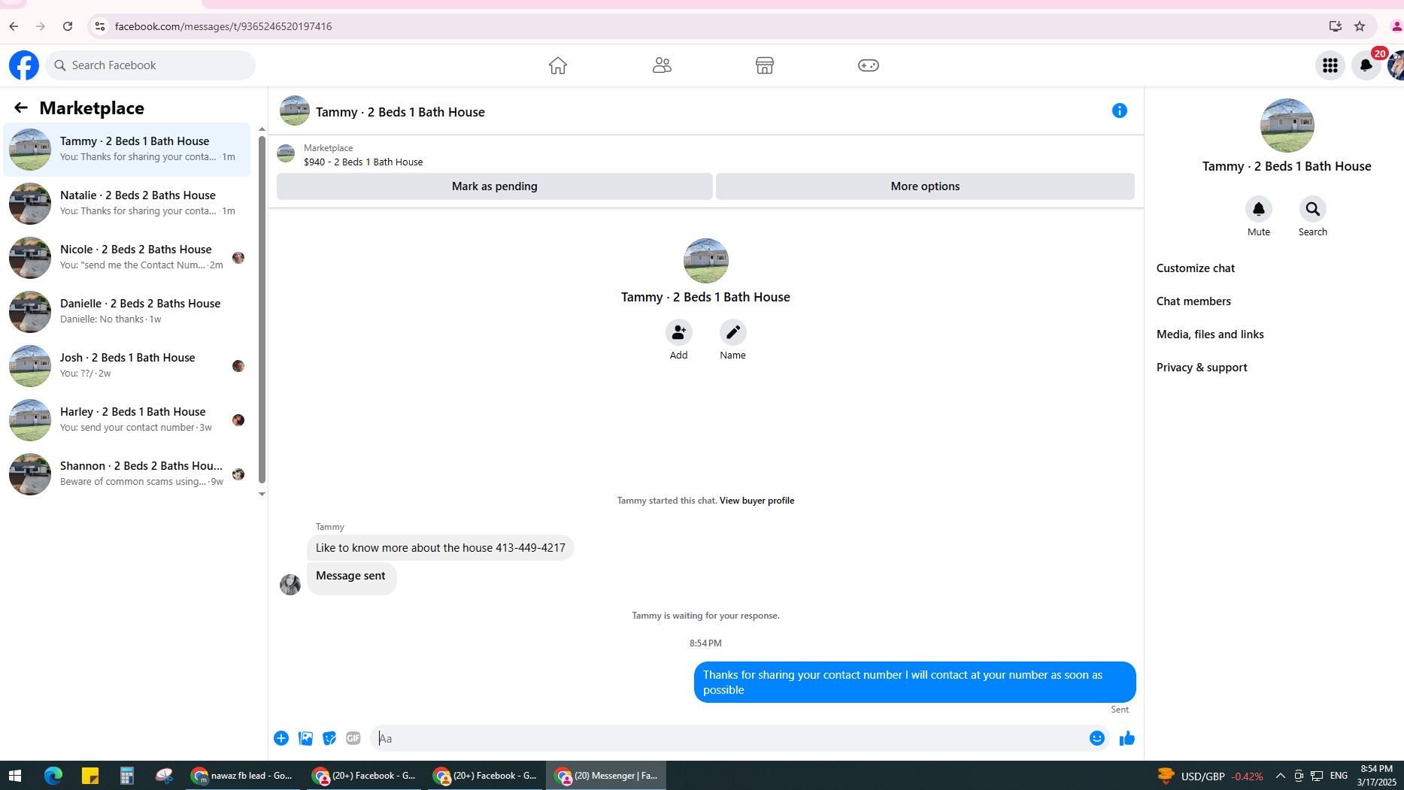Add people to the chat
Viewport: 1404px width, 790px height.
pyautogui.click(x=678, y=332)
